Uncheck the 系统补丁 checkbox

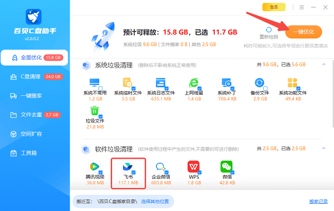click(x=233, y=88)
